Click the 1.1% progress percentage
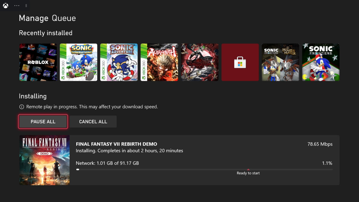 point(327,163)
